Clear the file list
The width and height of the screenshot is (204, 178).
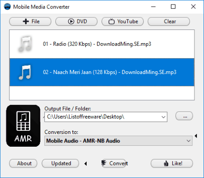(169, 21)
